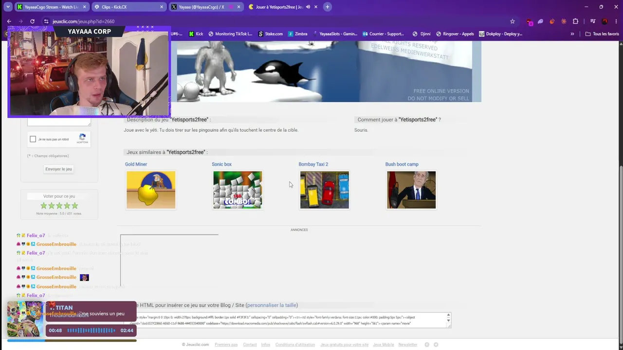This screenshot has width=623, height=350.
Task: Open the Contact footer link
Action: (x=250, y=345)
